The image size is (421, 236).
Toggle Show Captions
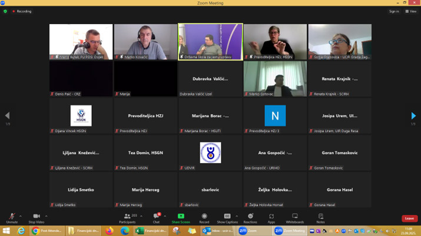pos(227,217)
